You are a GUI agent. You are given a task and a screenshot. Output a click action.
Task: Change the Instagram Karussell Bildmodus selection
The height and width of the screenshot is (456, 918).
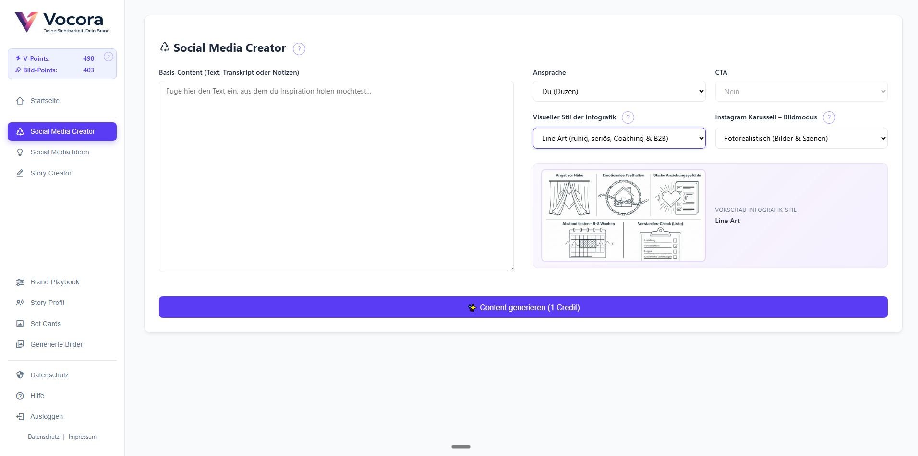pos(801,138)
